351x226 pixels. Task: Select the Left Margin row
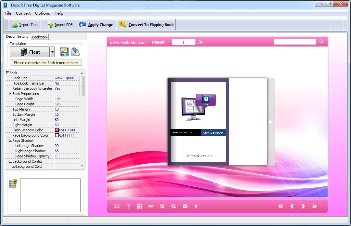(x=42, y=120)
